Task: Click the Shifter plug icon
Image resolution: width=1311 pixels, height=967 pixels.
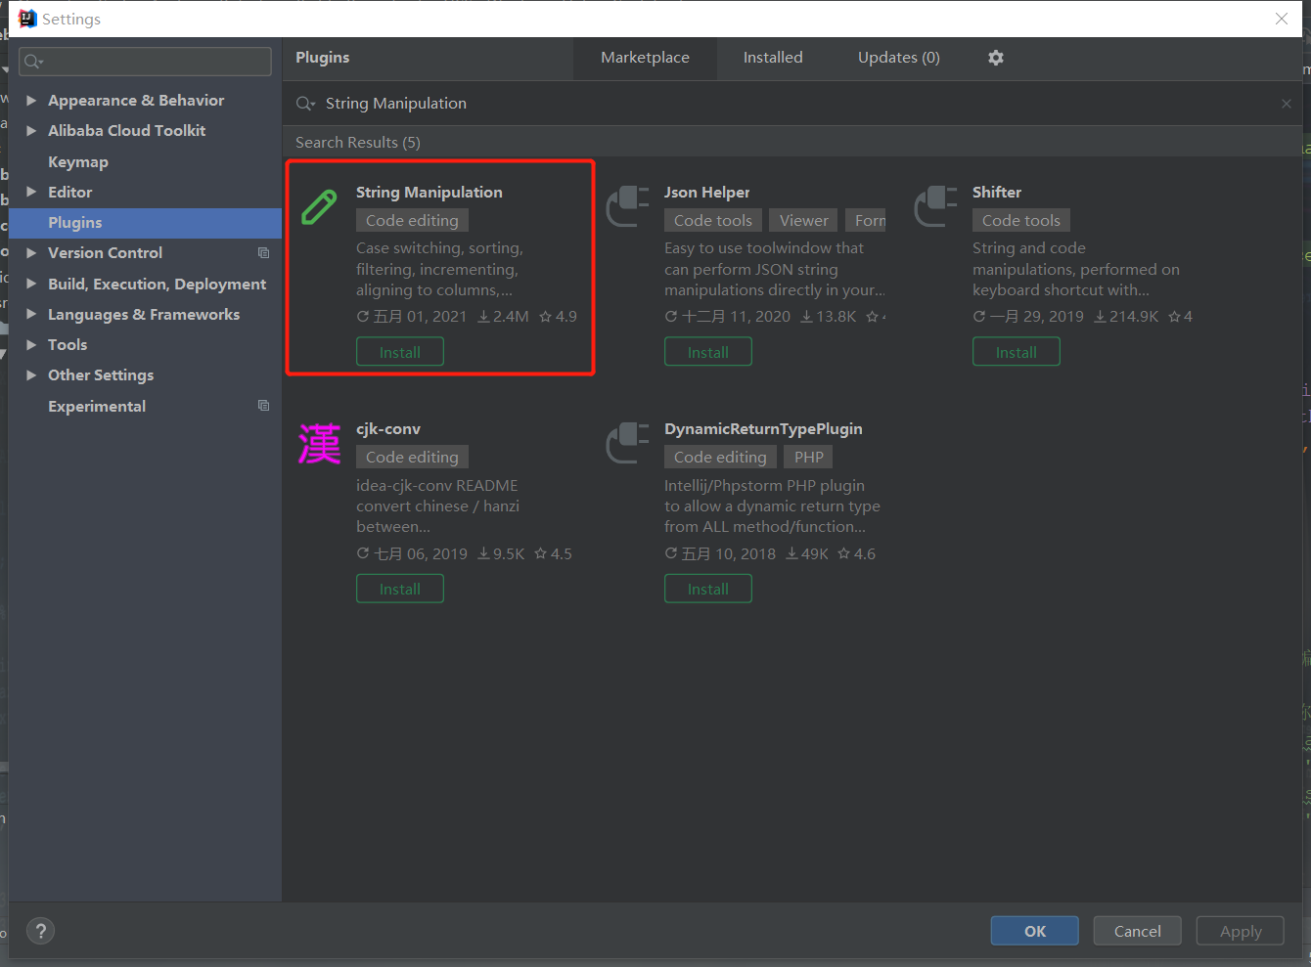Action: (x=935, y=206)
